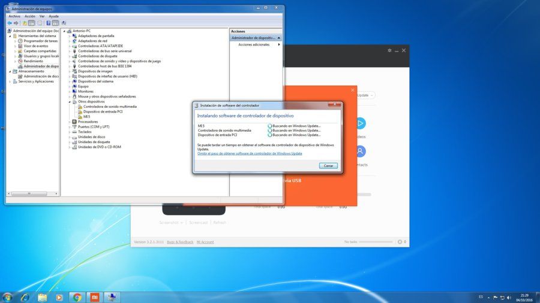Expand Servicios y Aplicaciones in left tree
540x303 pixels.
pos(10,82)
